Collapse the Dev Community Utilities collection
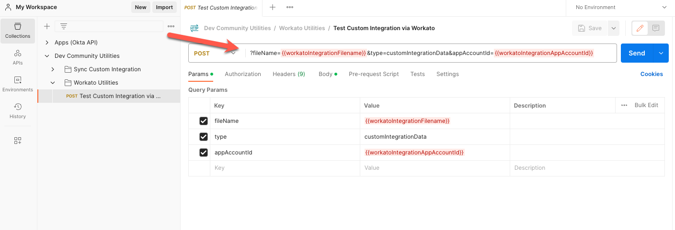This screenshot has height=230, width=675. 47,56
